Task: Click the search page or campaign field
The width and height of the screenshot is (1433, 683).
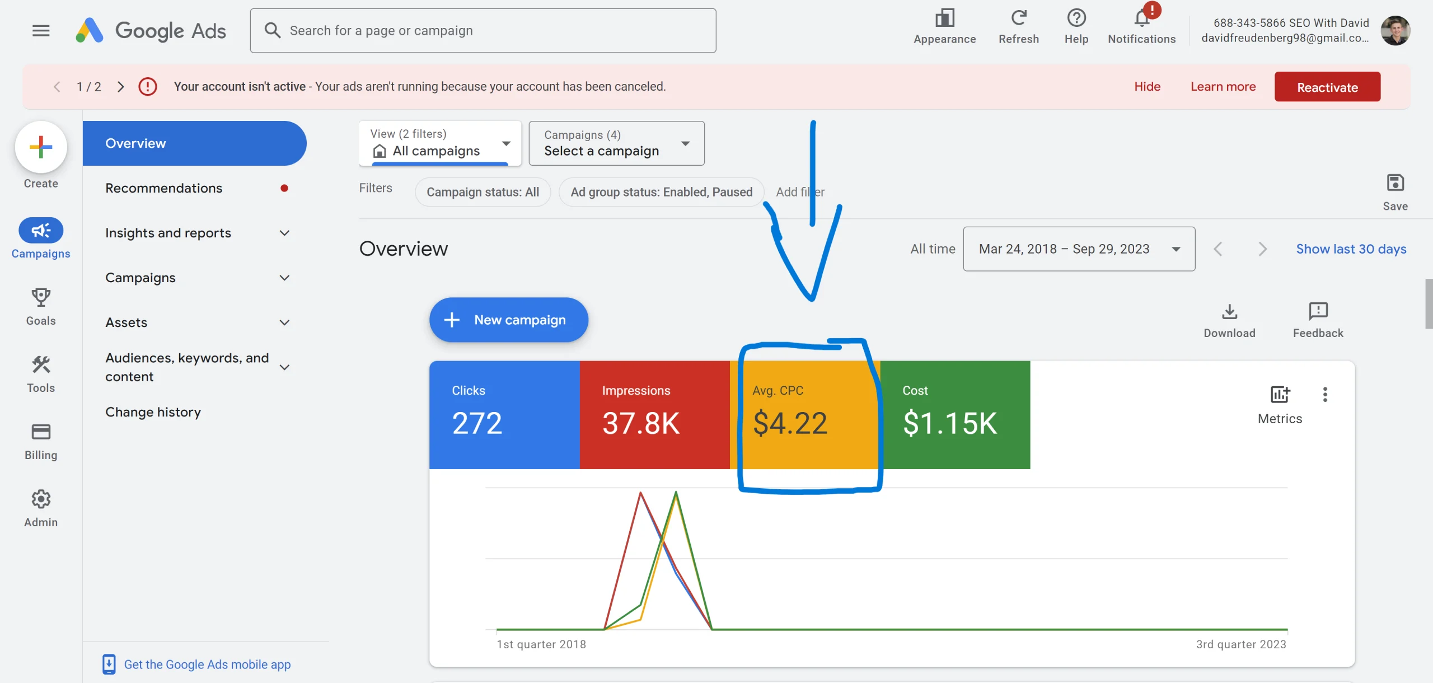Action: 483,30
